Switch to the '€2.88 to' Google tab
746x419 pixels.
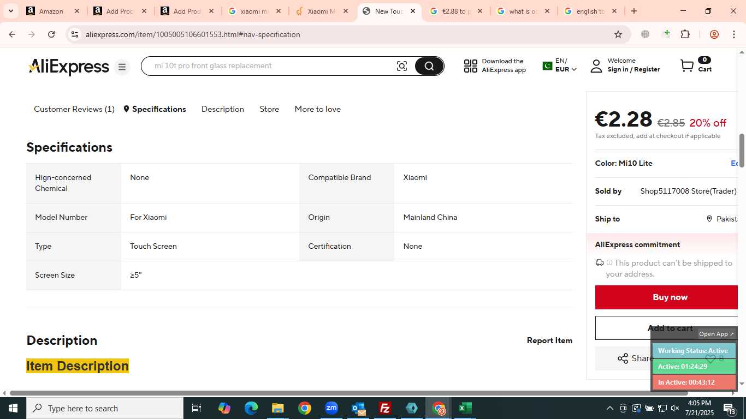click(457, 11)
